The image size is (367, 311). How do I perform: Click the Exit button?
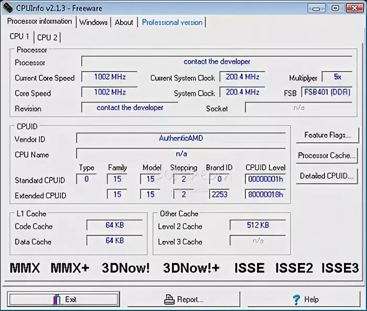coord(63,299)
